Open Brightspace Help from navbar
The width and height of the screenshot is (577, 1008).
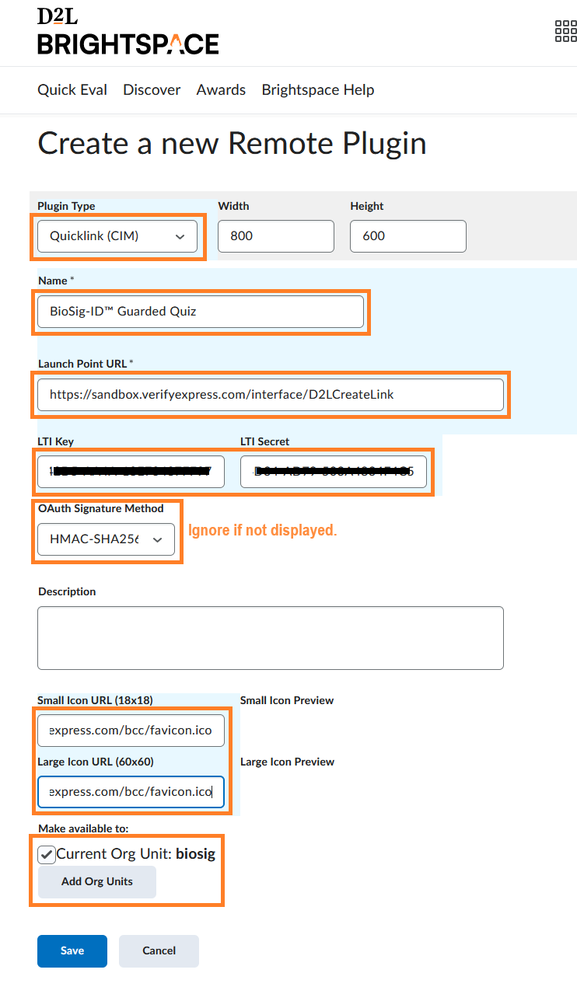(318, 90)
